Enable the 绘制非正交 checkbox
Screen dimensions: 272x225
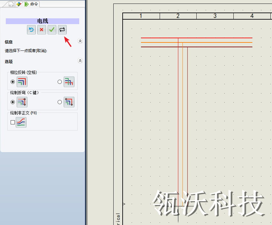coord(13,122)
